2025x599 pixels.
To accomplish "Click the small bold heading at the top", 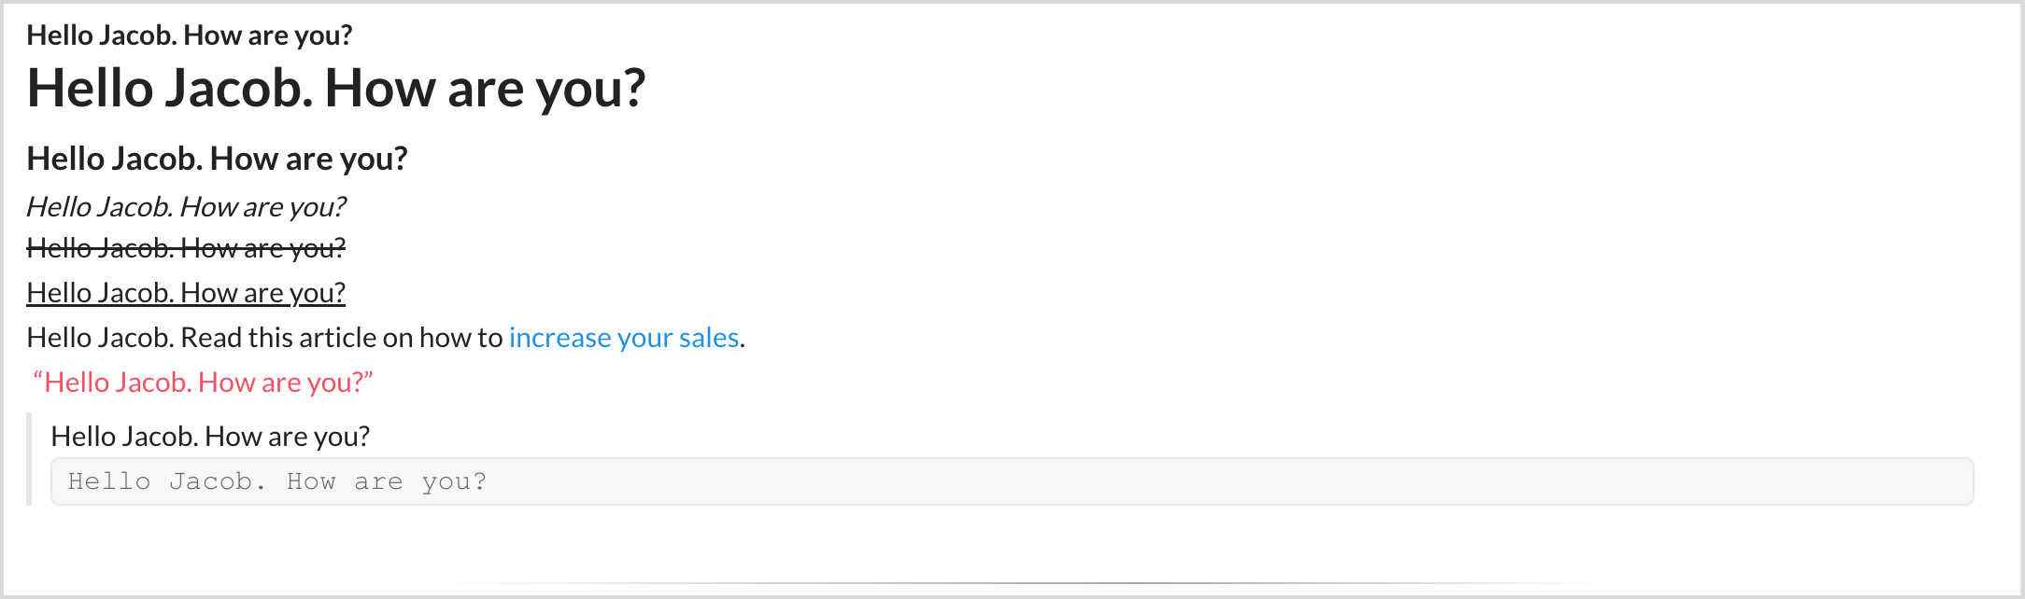I will click(x=190, y=35).
